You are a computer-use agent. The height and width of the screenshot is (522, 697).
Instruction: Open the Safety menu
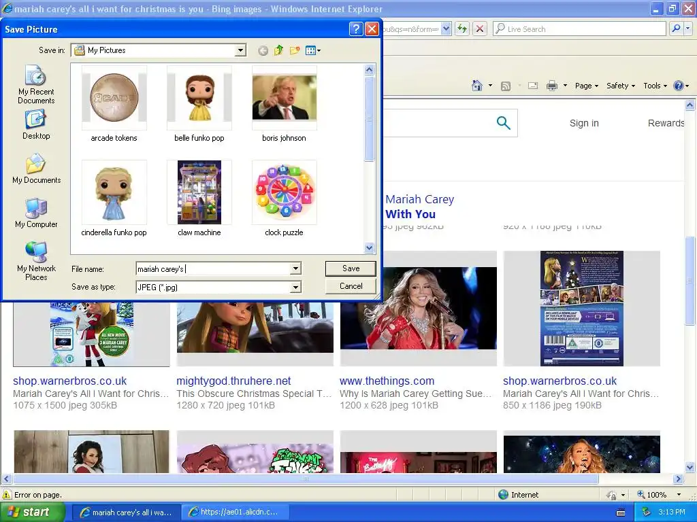(x=621, y=86)
